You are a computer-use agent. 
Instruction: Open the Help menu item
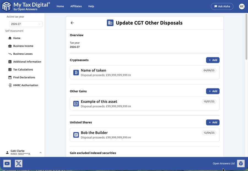point(91,6)
